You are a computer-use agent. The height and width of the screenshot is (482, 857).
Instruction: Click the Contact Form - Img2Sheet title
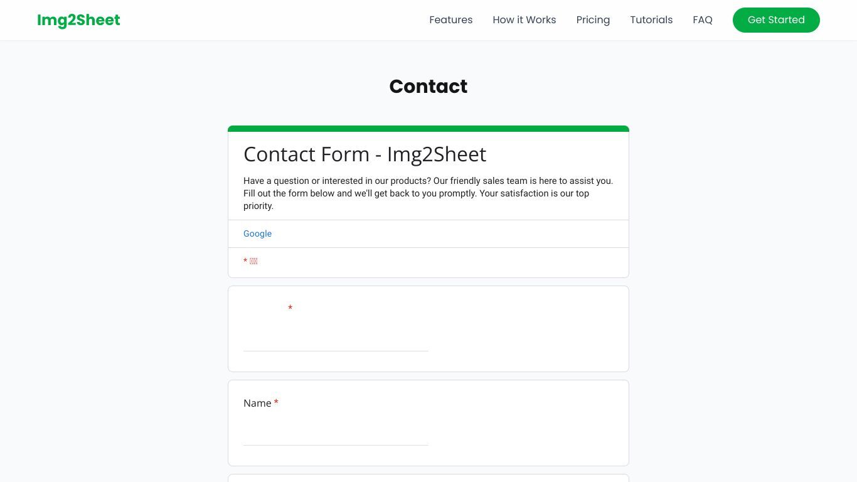coord(365,154)
